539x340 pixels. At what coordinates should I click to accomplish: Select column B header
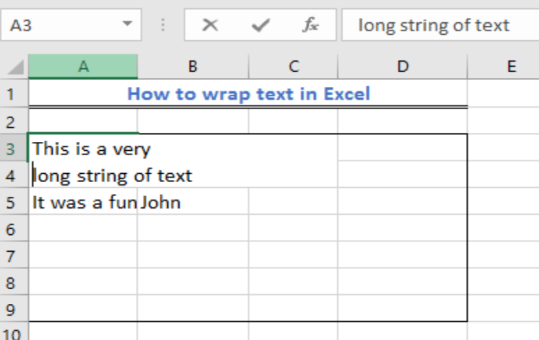193,66
